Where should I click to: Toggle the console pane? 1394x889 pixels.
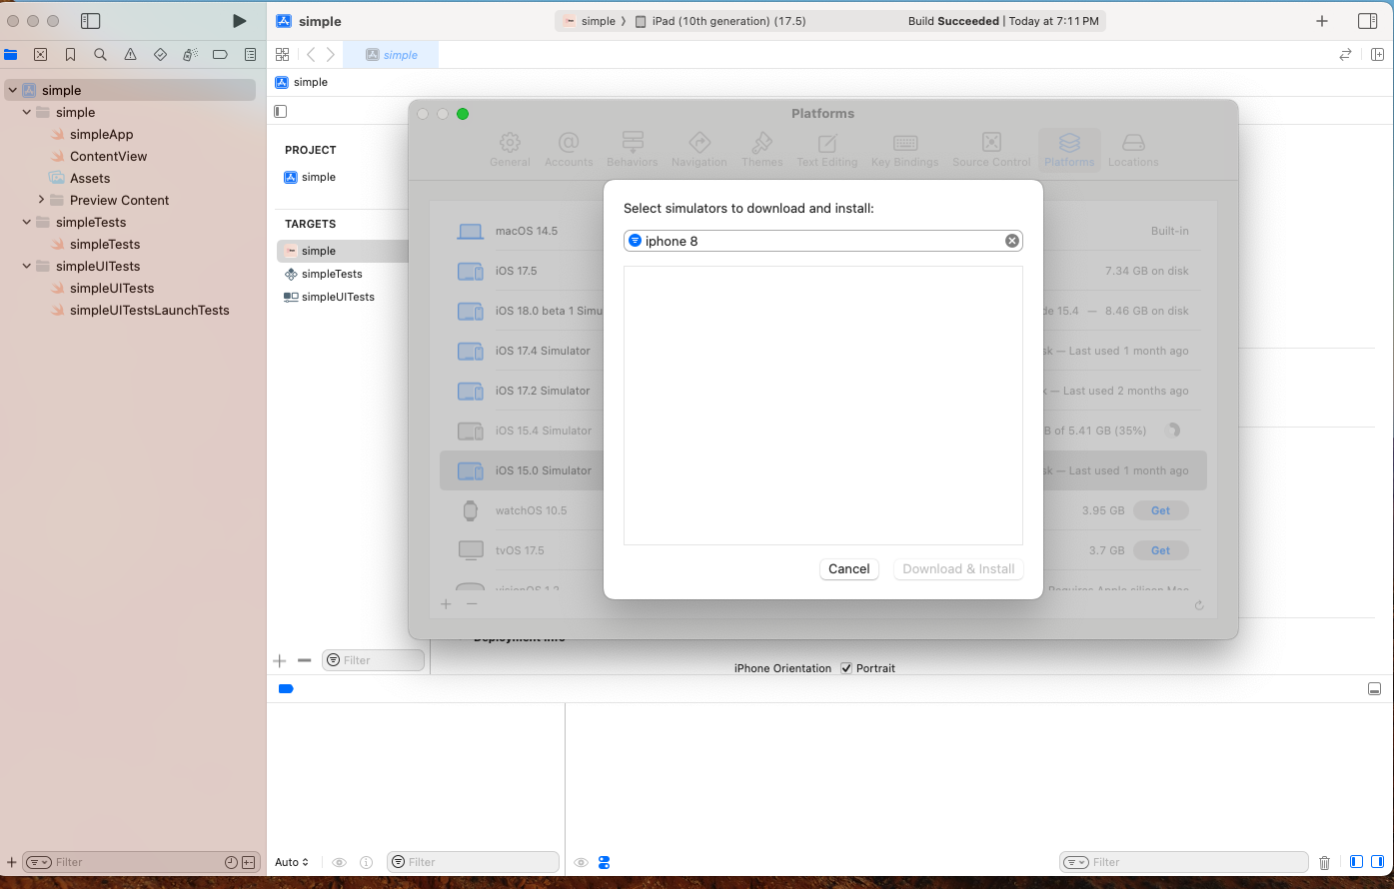pyautogui.click(x=1378, y=862)
